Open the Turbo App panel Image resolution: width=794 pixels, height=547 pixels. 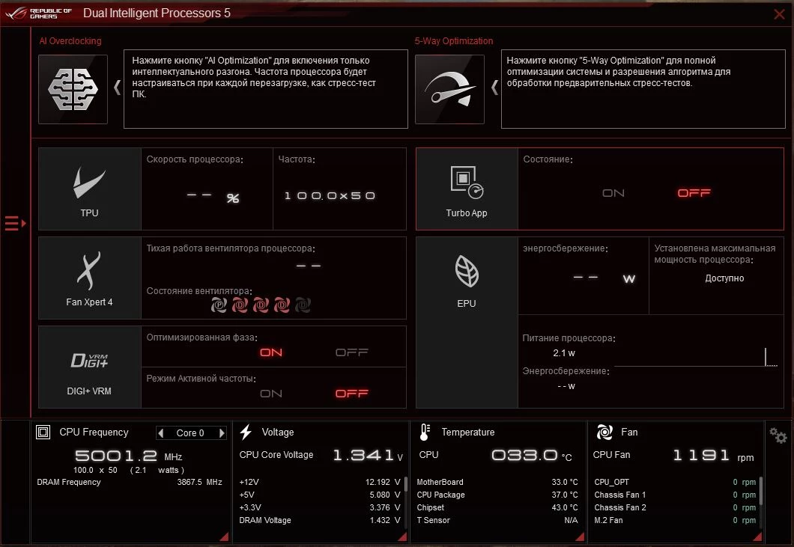click(x=467, y=189)
